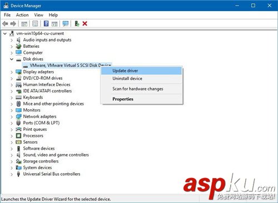
Task: Click the Disk drives category icon
Action: (x=18, y=59)
